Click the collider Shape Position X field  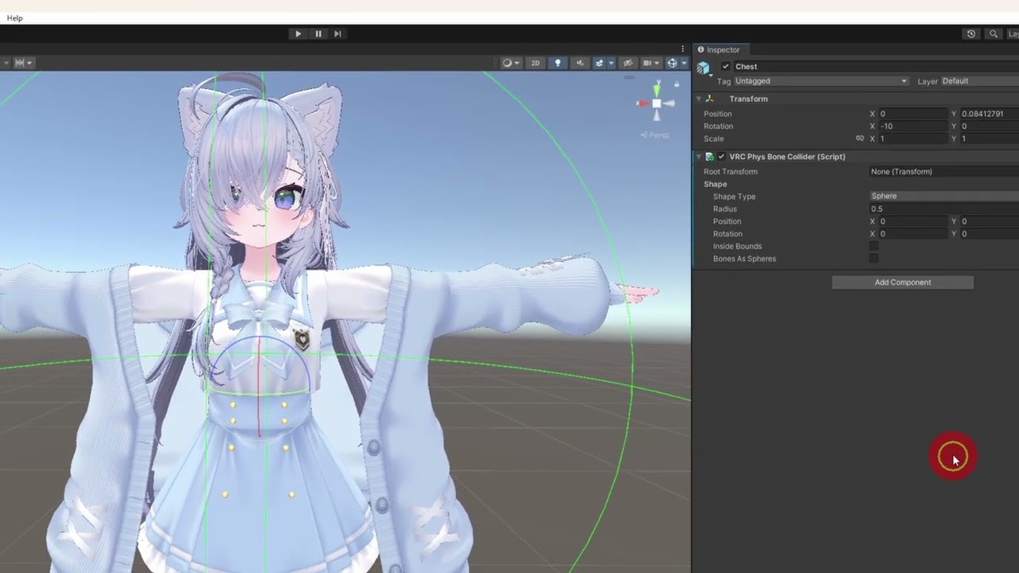913,221
